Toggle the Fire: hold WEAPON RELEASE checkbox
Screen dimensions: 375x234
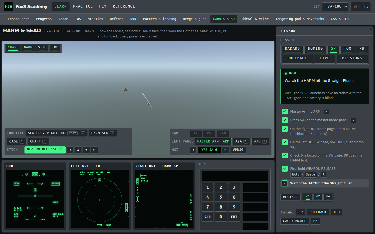click(x=285, y=169)
